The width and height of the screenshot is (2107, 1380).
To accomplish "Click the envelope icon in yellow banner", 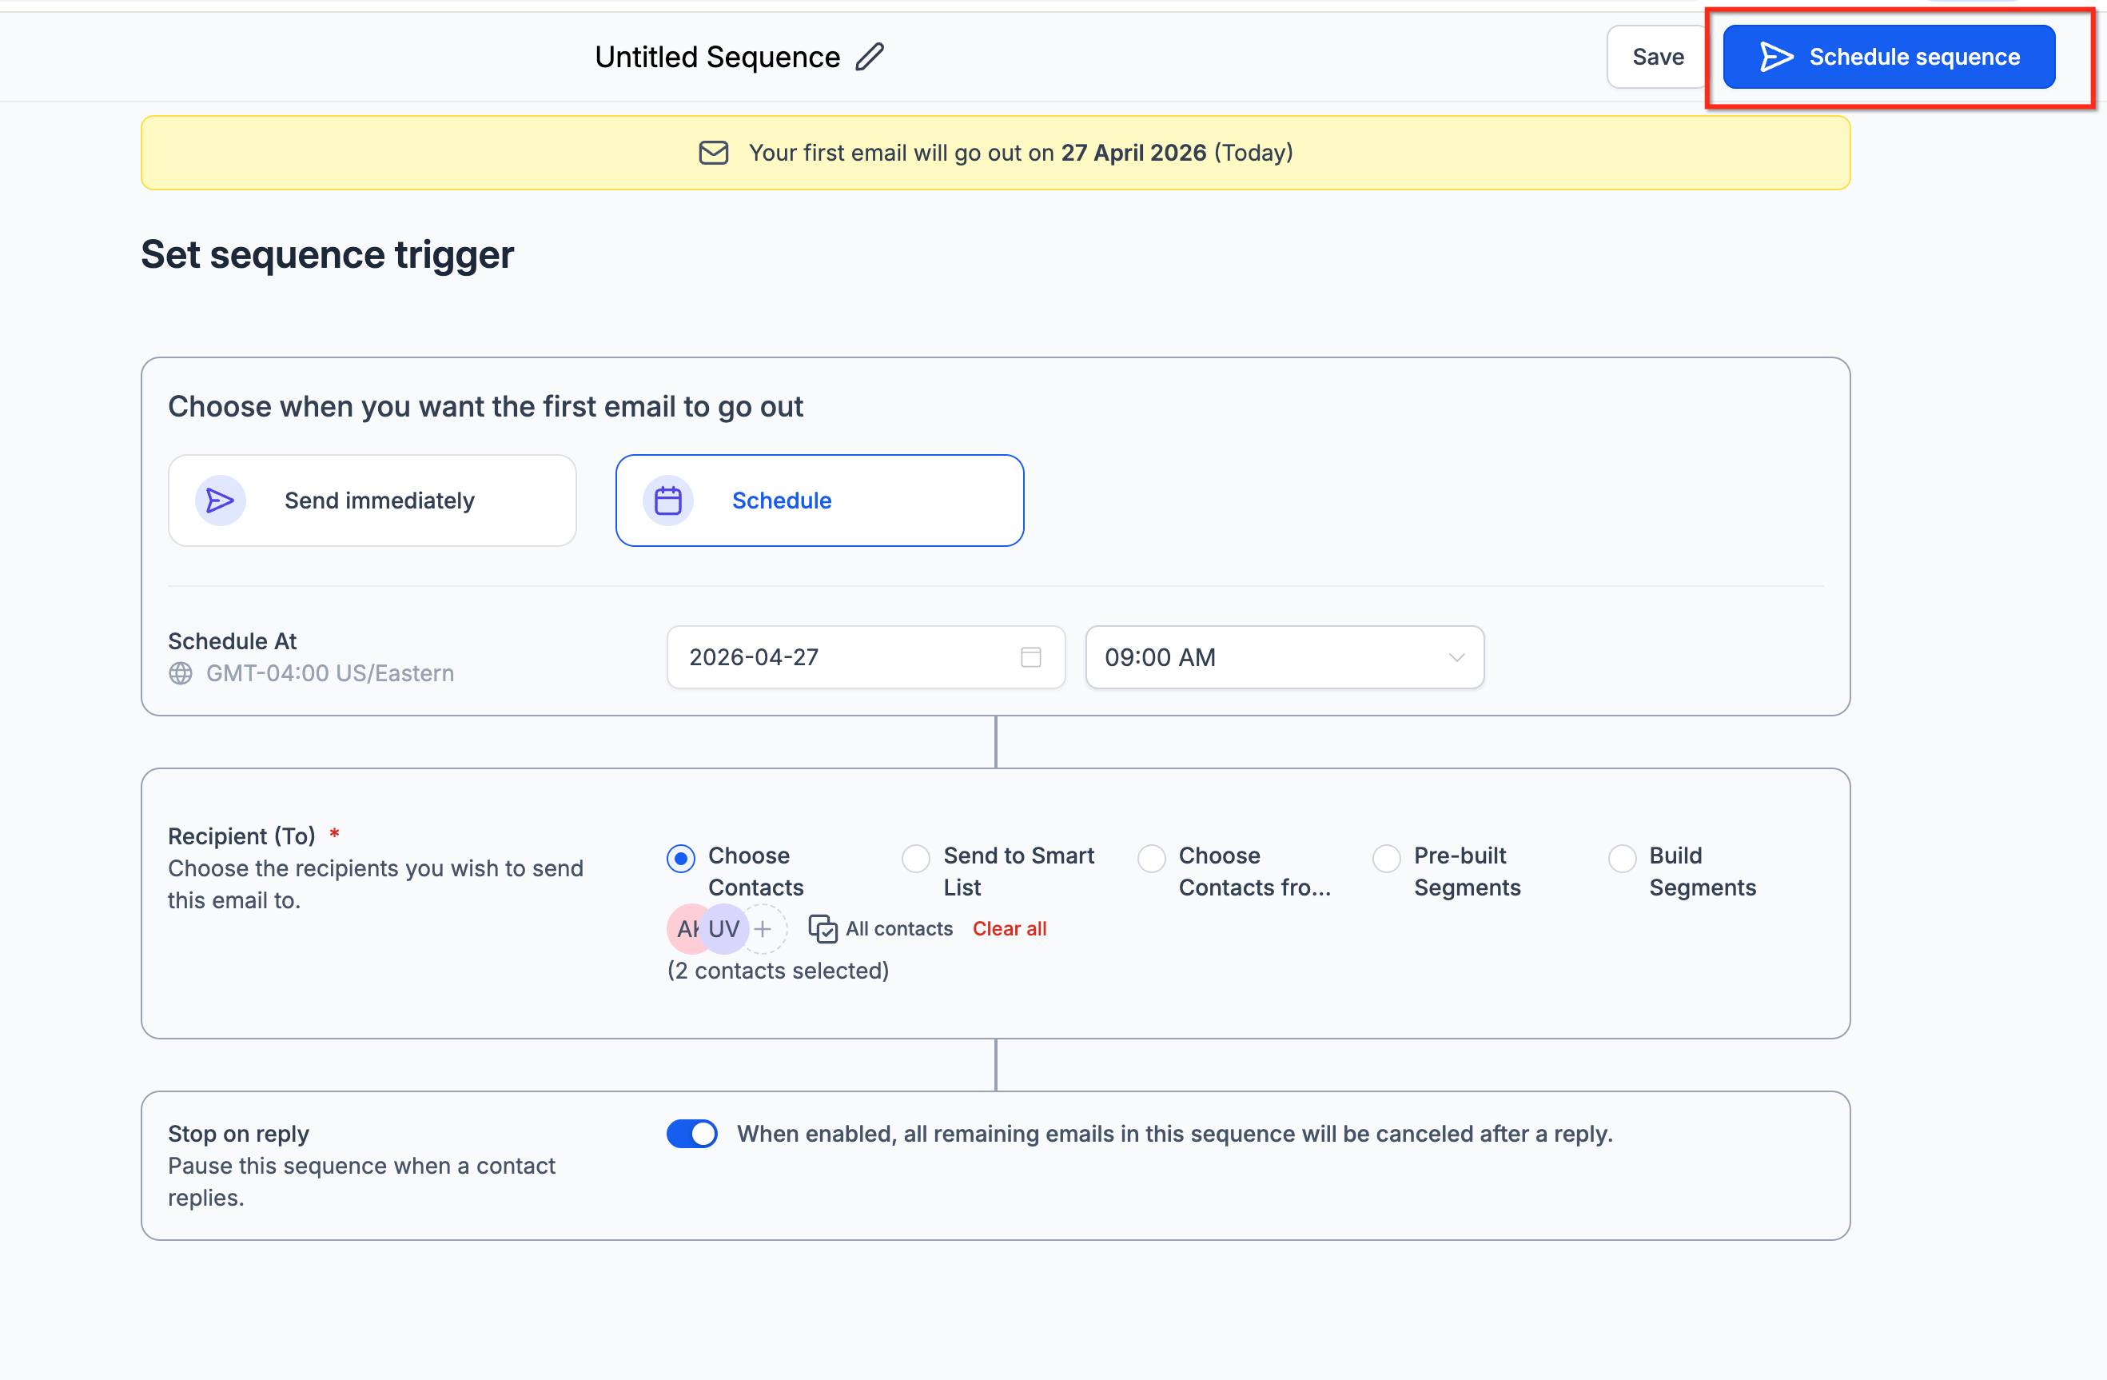I will click(714, 153).
